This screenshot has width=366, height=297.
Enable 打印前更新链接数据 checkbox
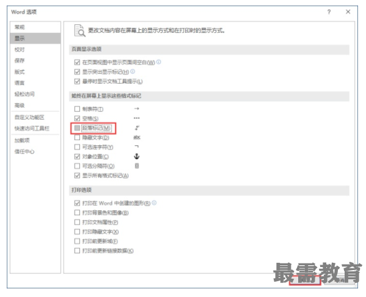point(77,251)
